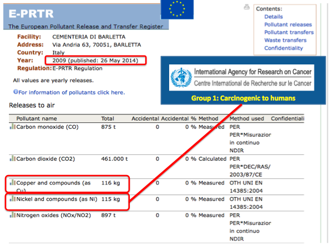The height and width of the screenshot is (245, 330).
Task: Click the 'Confidentiali' column header
Action: pyautogui.click(x=287, y=118)
